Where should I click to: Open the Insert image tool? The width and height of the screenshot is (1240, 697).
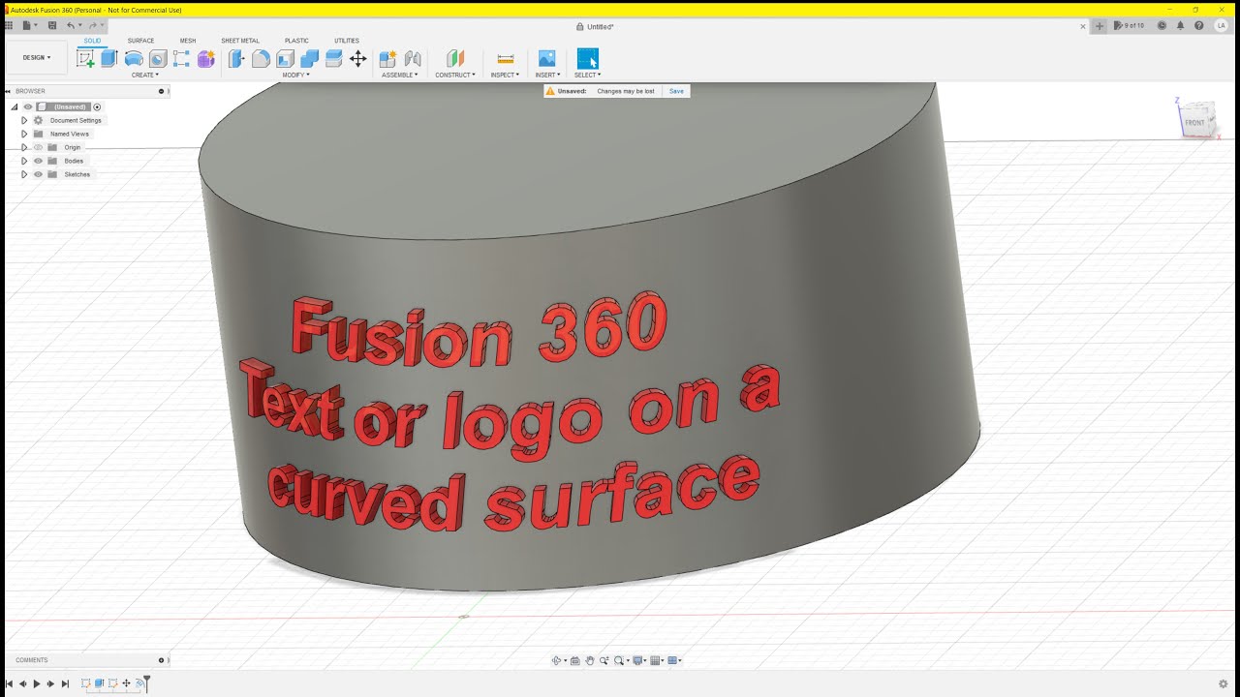point(547,59)
